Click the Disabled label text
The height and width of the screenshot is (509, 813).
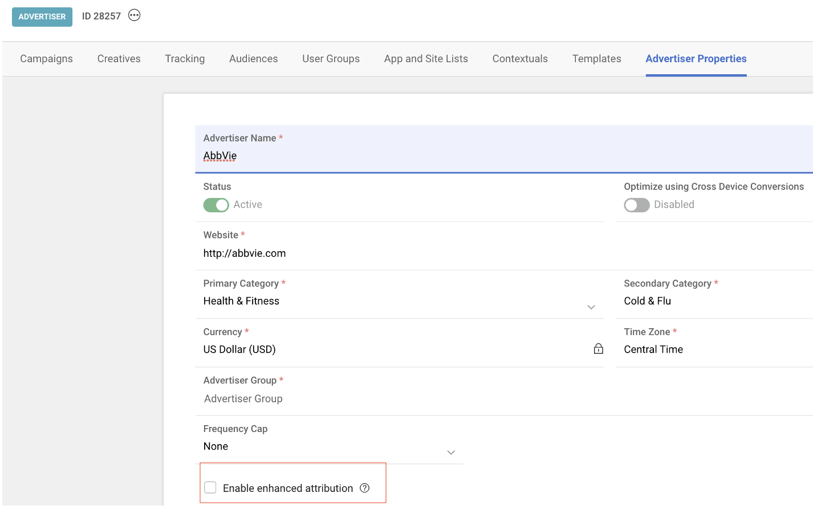(x=674, y=204)
